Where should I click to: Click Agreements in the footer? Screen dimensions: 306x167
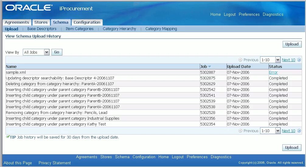(x=86, y=157)
